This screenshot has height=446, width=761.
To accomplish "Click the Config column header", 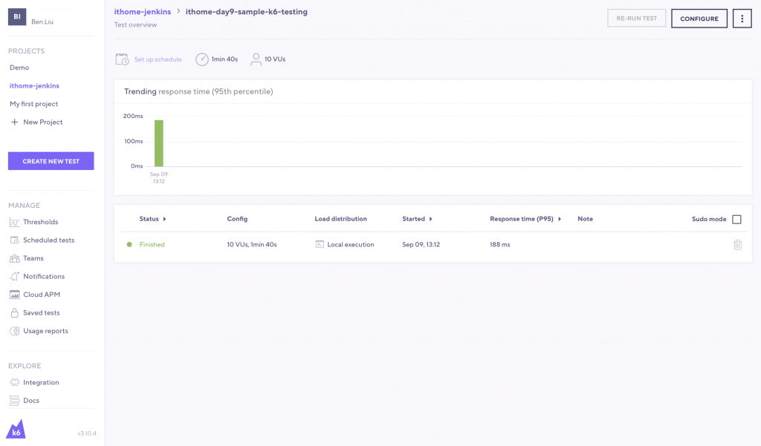I will point(237,219).
